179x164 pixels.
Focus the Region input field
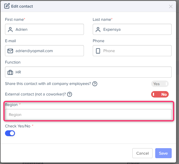(x=88, y=115)
